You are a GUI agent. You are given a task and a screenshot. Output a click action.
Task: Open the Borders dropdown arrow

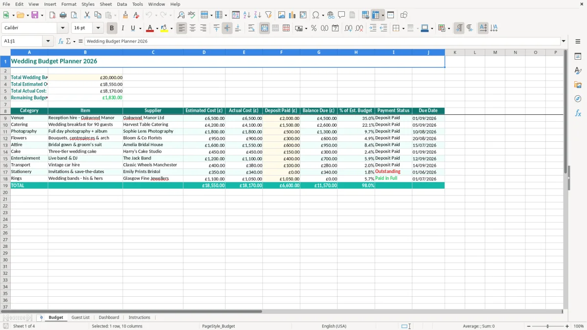403,28
